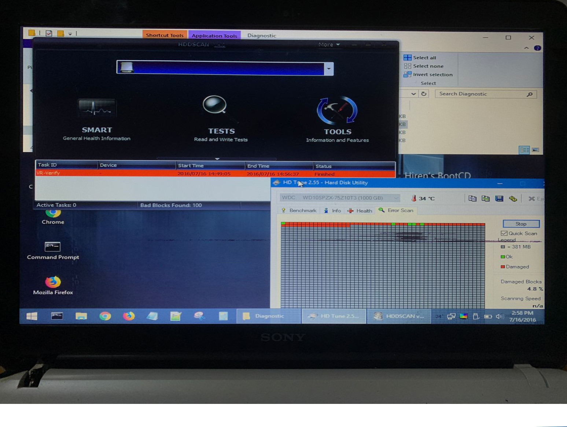567x427 pixels.
Task: Stop the HD Tune error scan
Action: 521,224
